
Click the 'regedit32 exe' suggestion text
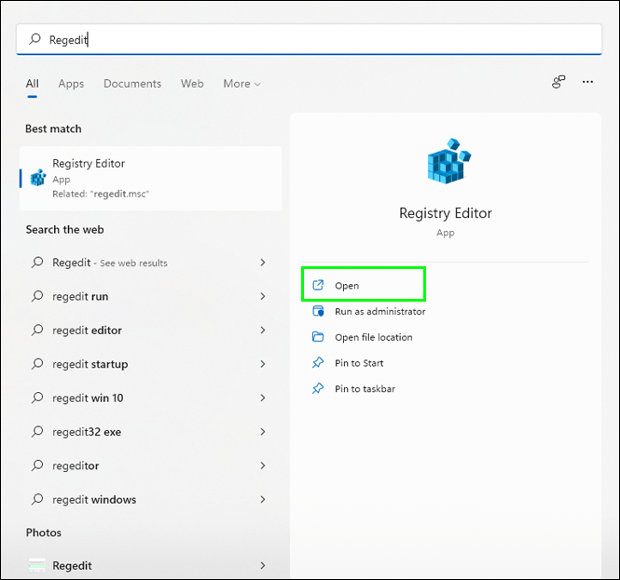[87, 432]
